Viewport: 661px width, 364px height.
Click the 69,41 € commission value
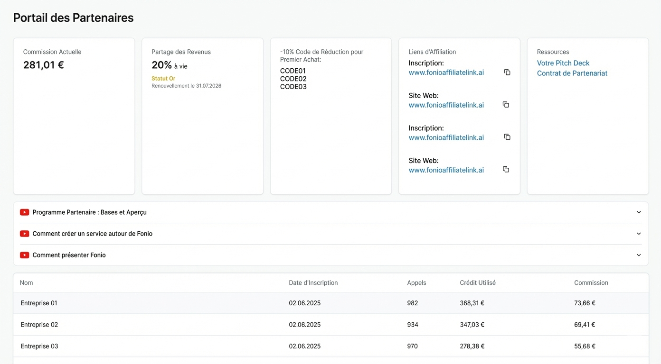click(585, 325)
